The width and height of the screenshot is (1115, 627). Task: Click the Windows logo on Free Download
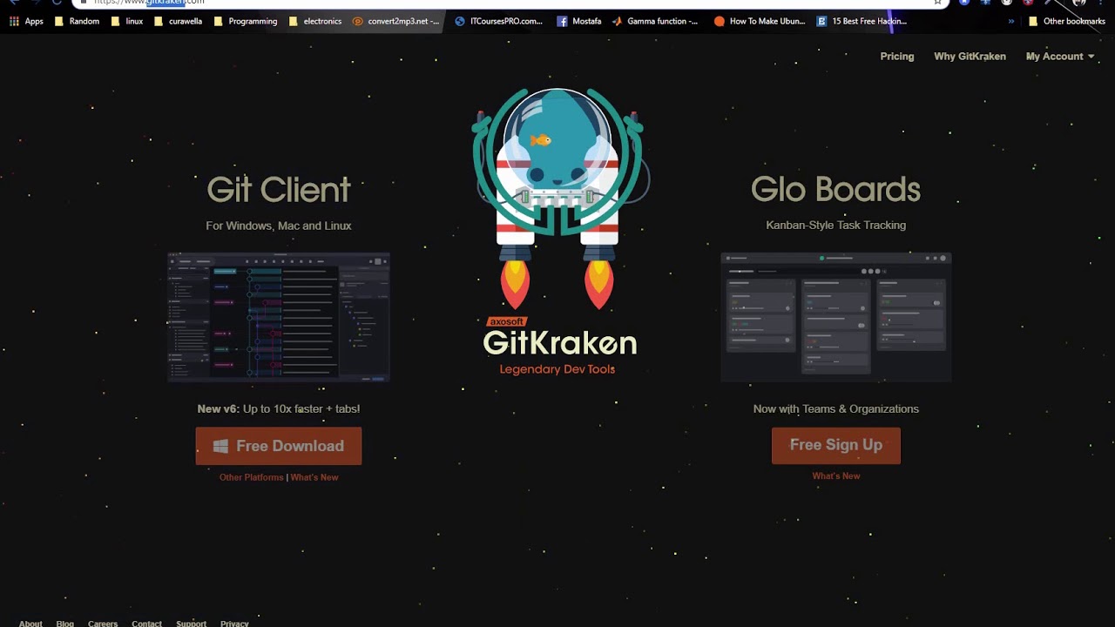point(220,446)
